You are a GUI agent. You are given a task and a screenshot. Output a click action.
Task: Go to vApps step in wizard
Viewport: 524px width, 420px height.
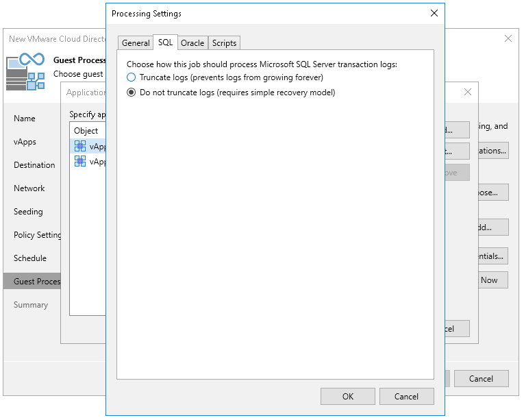click(25, 142)
